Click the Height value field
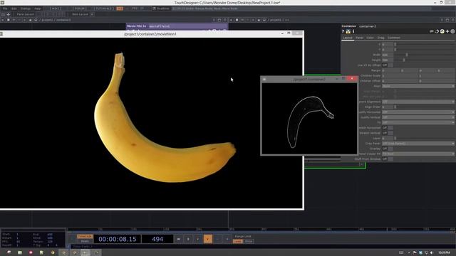This screenshot has height=256, width=456. pyautogui.click(x=388, y=60)
